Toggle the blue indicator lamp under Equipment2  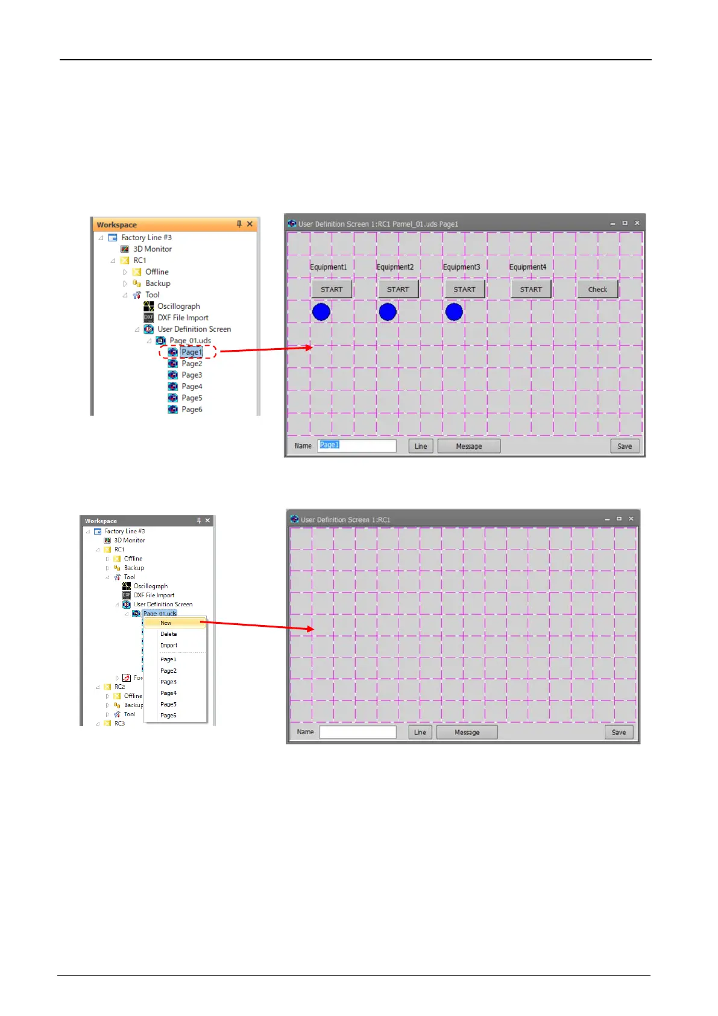click(388, 312)
